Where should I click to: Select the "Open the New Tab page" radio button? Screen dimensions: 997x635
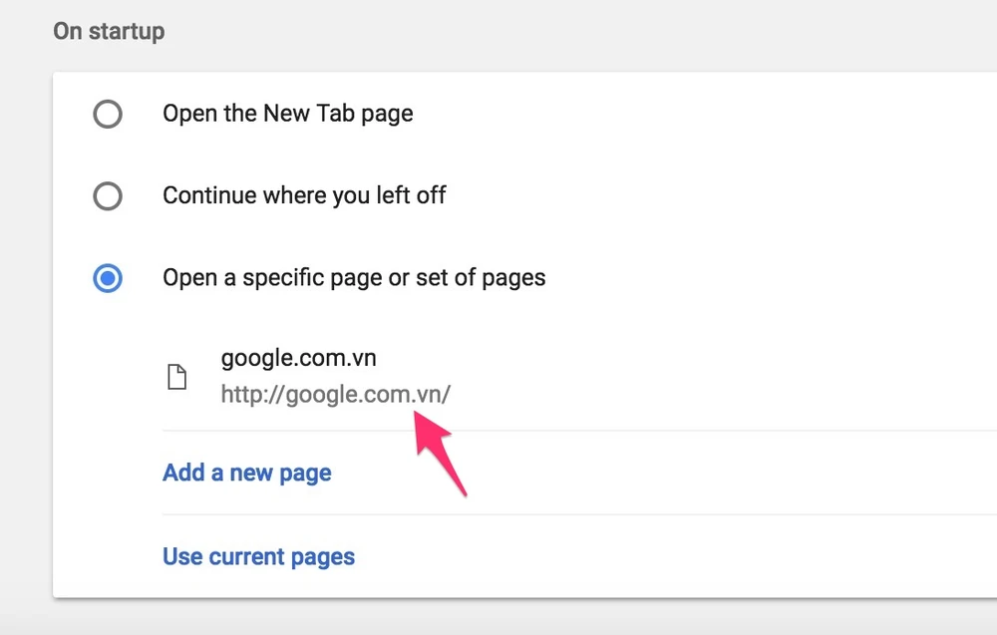coord(108,114)
